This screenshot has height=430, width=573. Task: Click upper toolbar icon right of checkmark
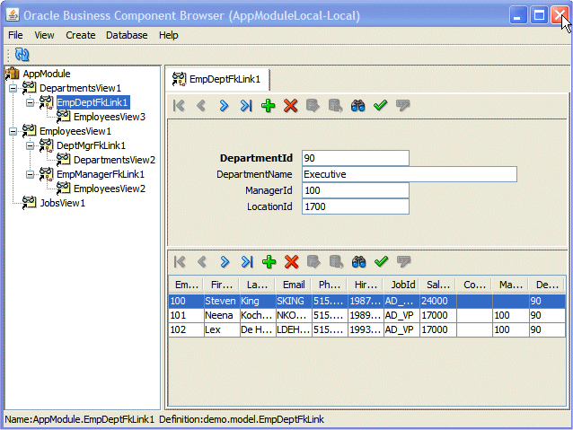(403, 106)
